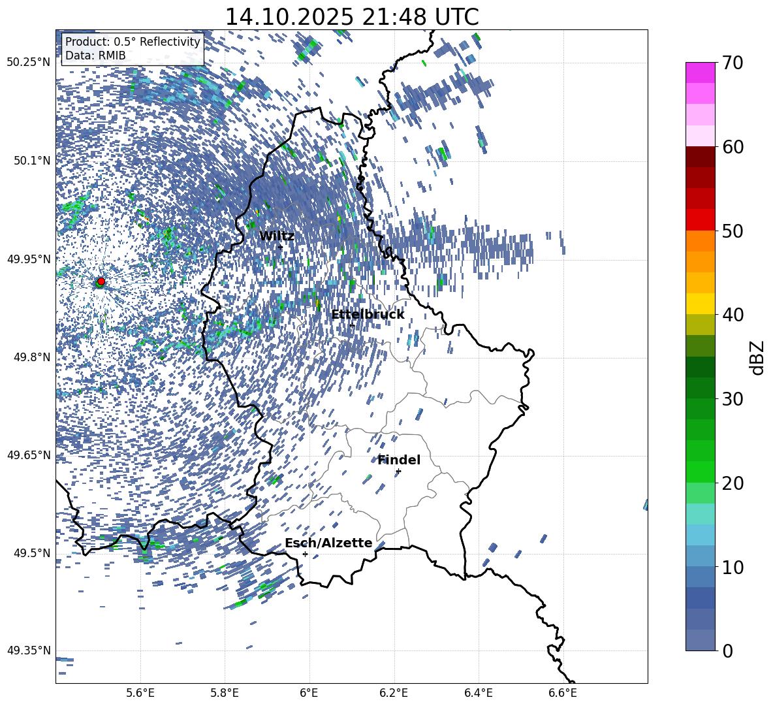Click the colorbar value 50
Screen dimensions: 773x706
click(733, 231)
